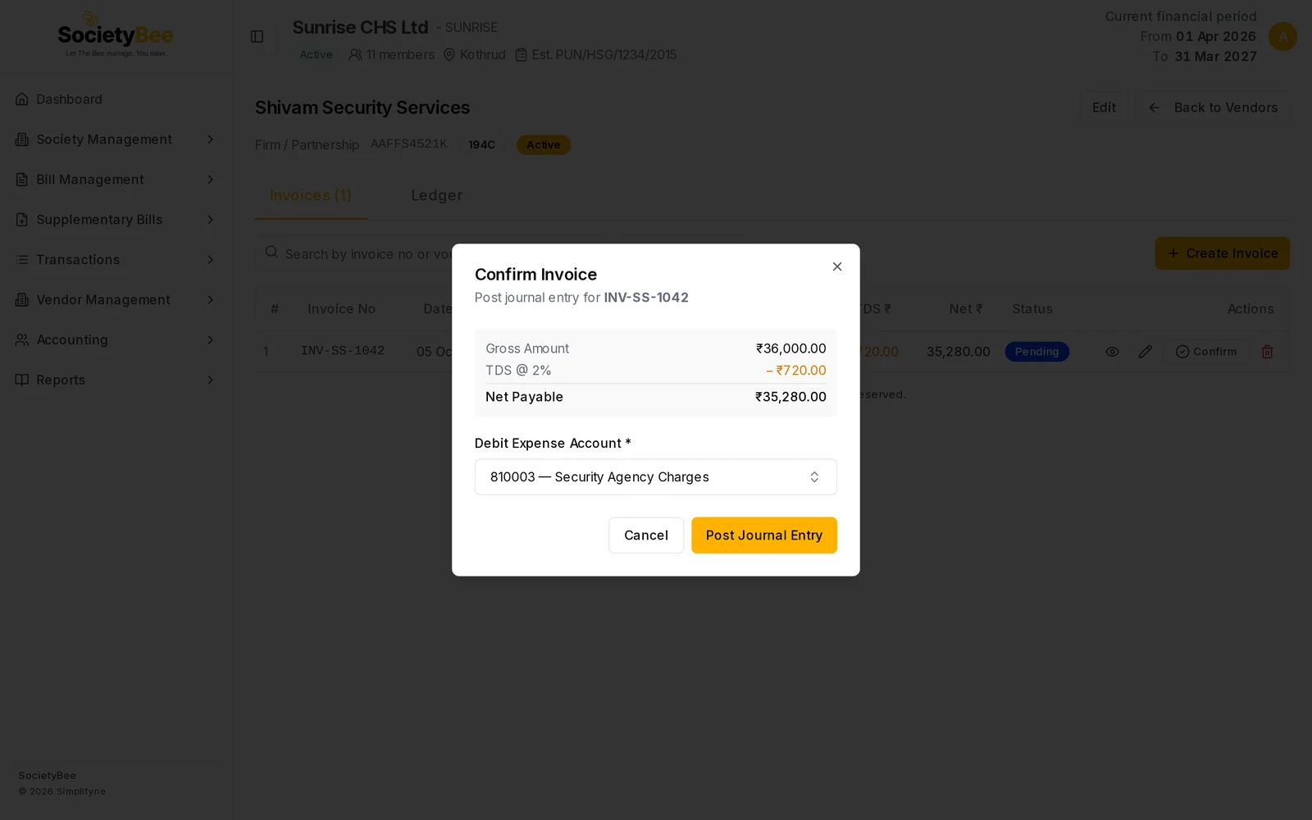The image size is (1312, 820).
Task: Click Net amount 35,280.00 cell
Action: [958, 352]
